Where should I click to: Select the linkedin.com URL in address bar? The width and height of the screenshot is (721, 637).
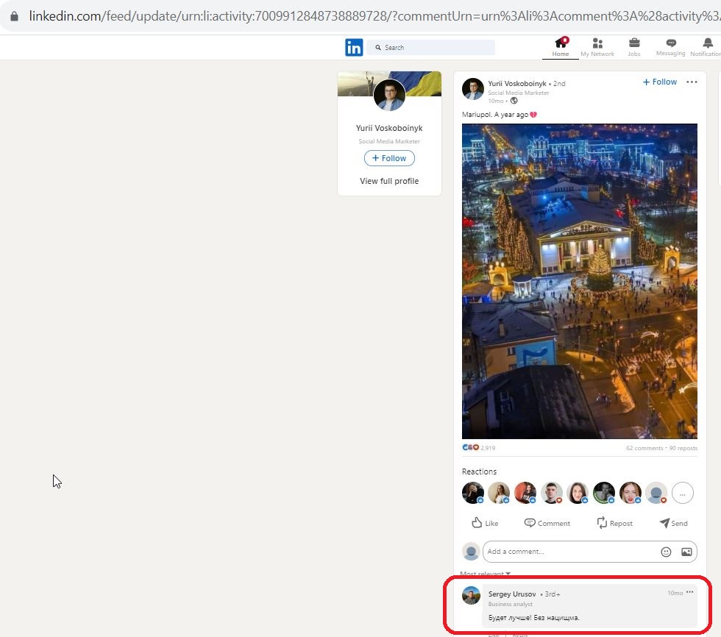374,16
